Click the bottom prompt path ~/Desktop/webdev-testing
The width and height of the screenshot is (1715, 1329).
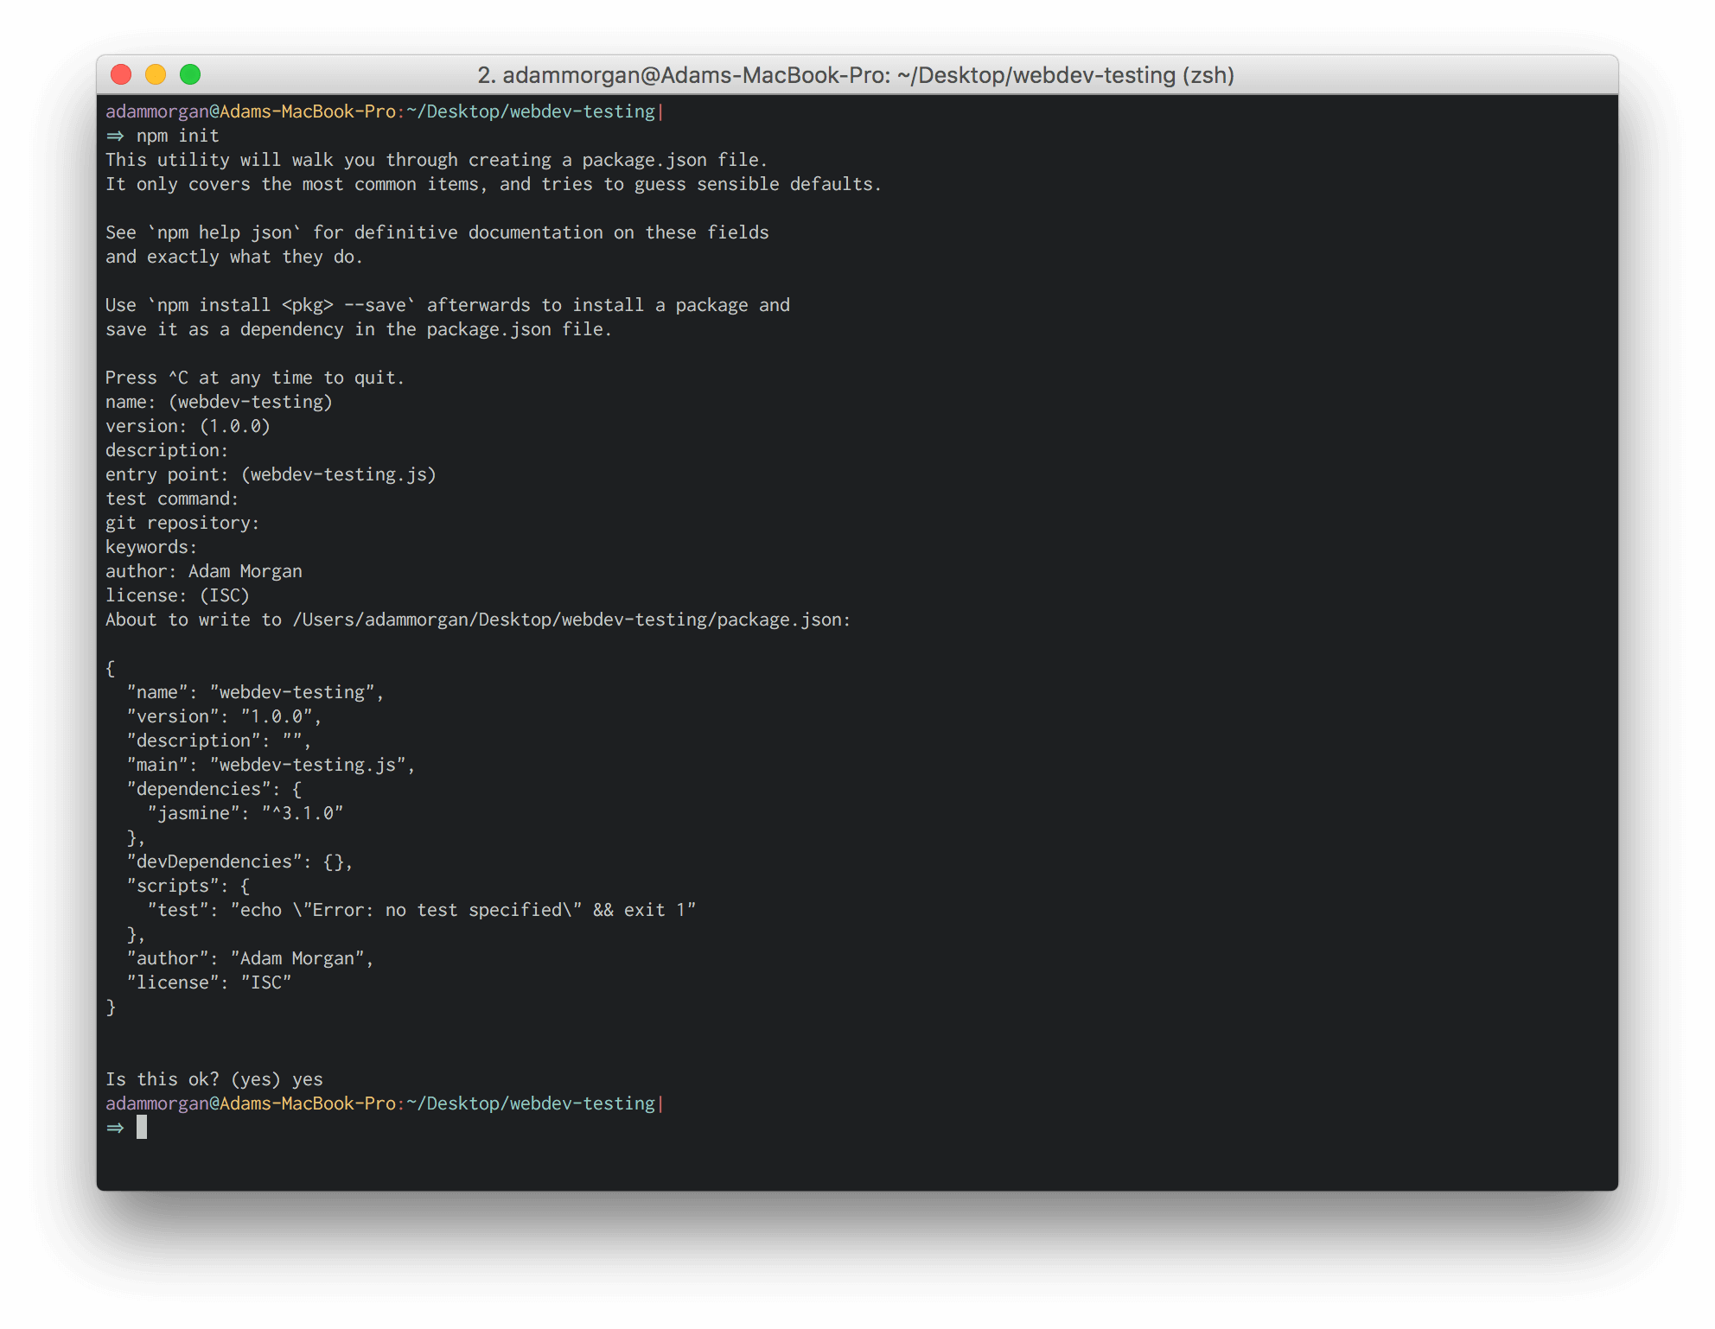coord(531,1103)
